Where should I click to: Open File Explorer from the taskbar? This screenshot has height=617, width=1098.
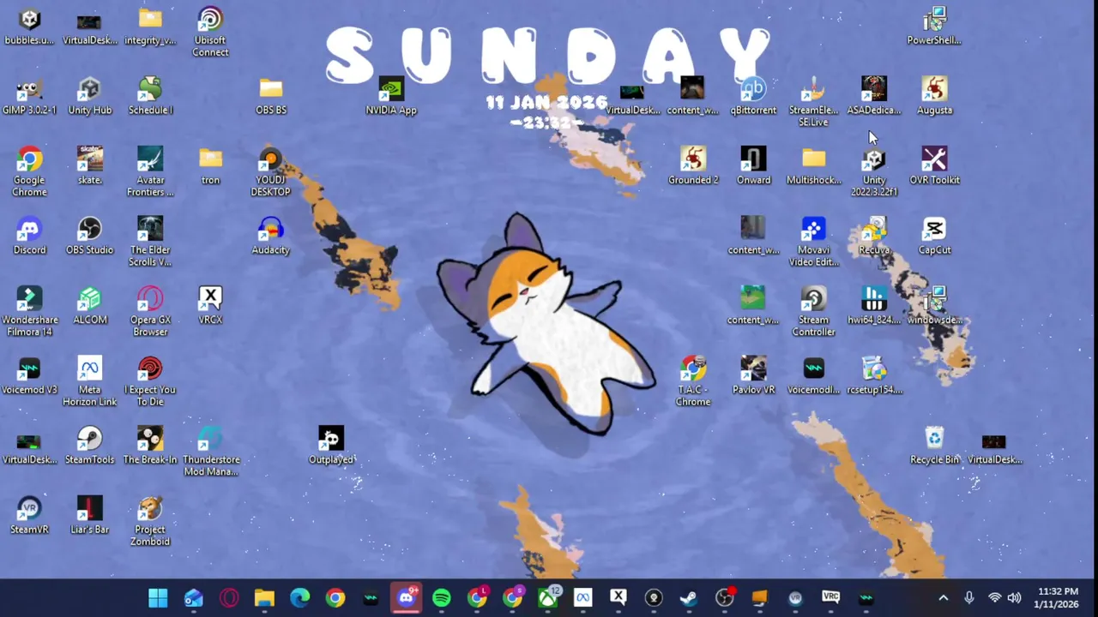pyautogui.click(x=264, y=598)
